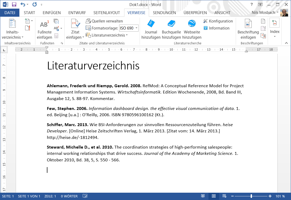
Task: Click Beschriftung einfügen icon
Action: point(248,24)
